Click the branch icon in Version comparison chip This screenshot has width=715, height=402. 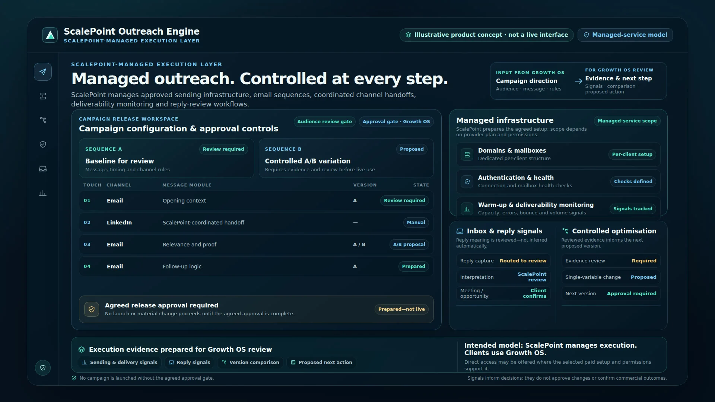(x=224, y=363)
